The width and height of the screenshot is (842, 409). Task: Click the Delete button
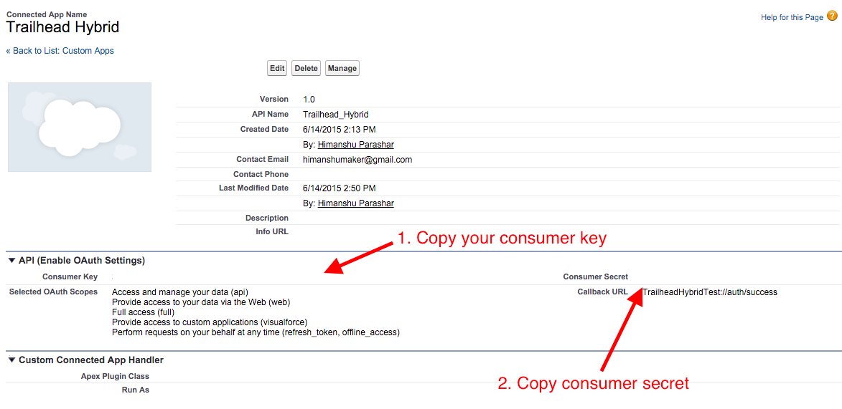point(306,68)
